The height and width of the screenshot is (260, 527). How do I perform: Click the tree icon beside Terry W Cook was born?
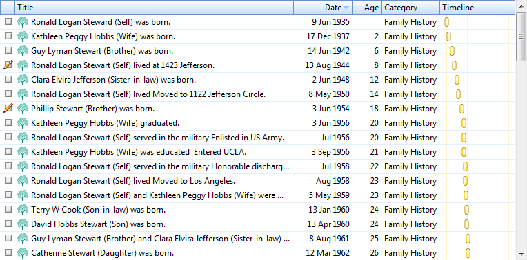click(x=23, y=209)
